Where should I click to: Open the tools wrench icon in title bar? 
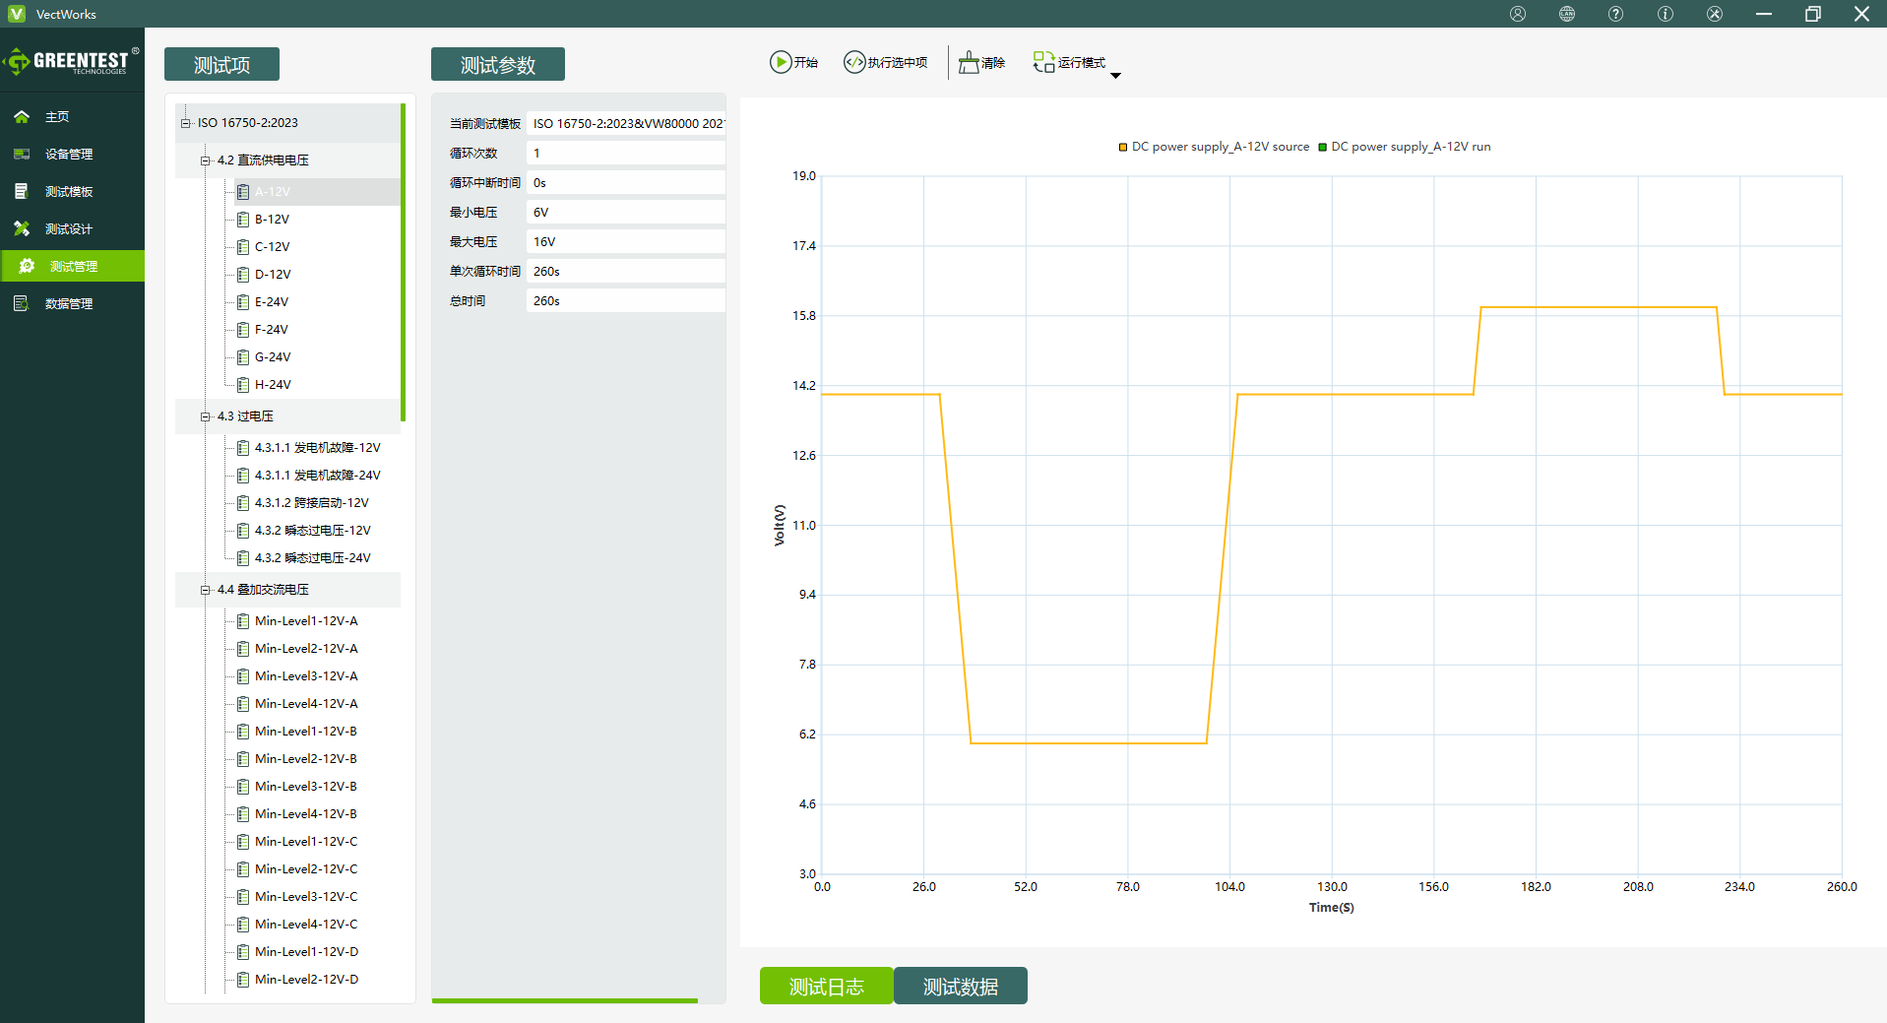pyautogui.click(x=1715, y=14)
